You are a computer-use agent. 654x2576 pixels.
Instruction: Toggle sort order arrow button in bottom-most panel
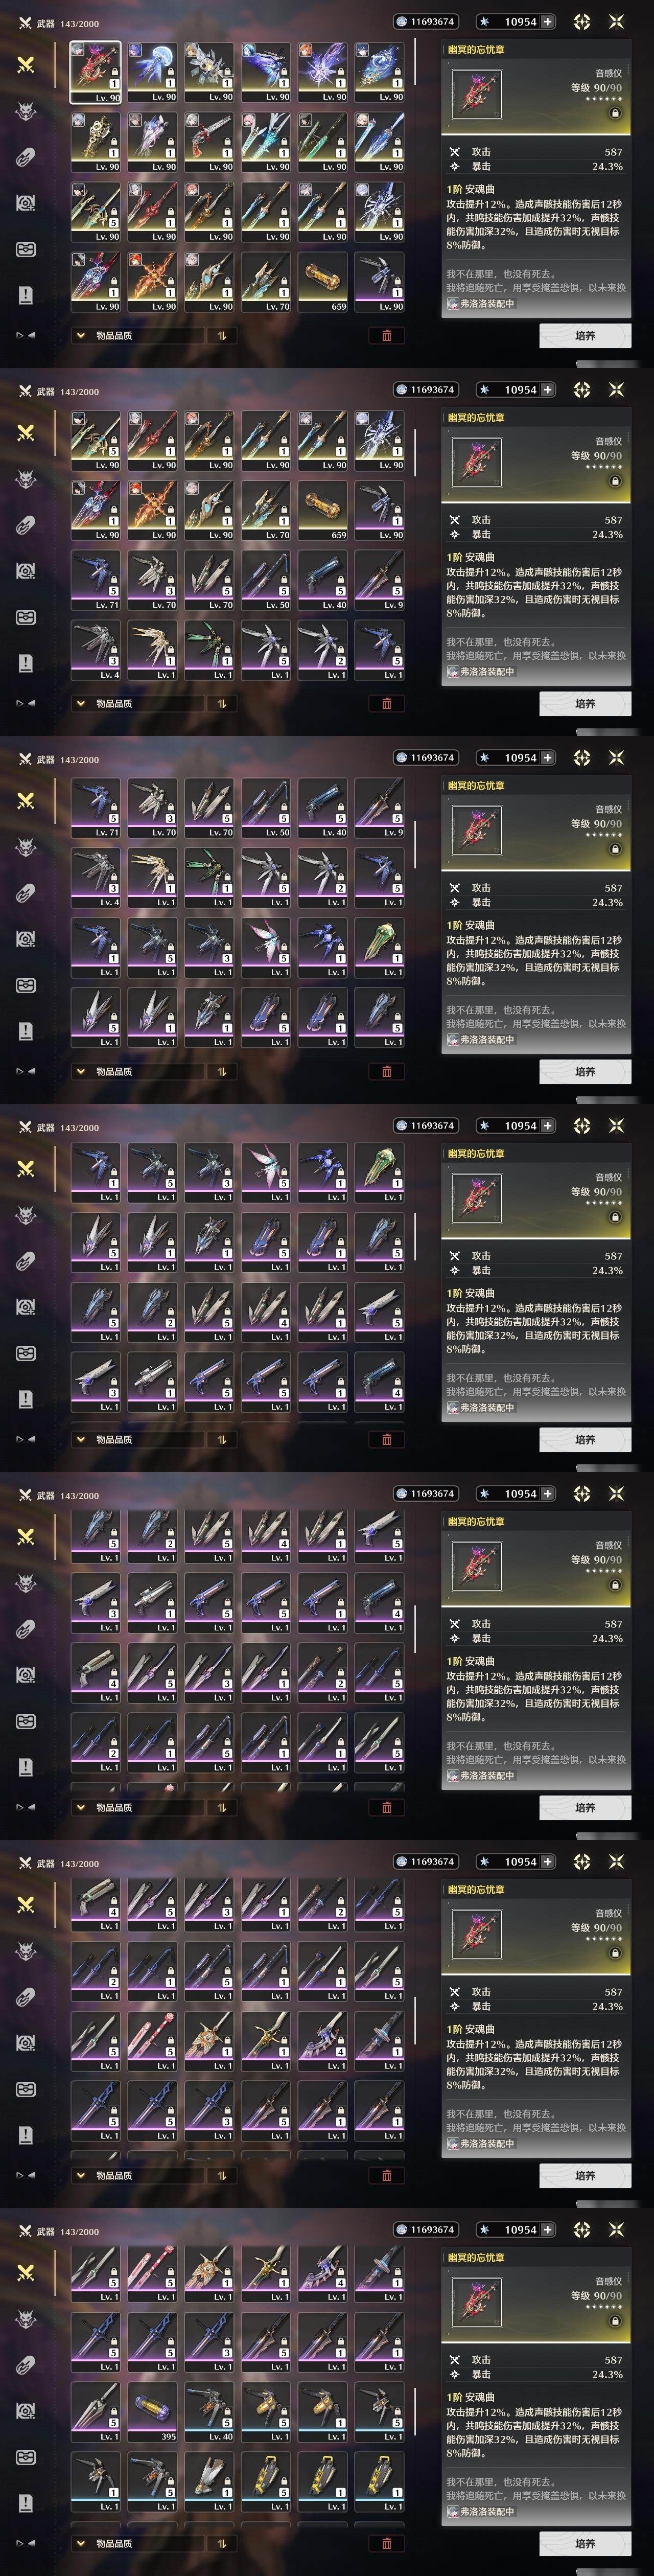coord(221,2543)
